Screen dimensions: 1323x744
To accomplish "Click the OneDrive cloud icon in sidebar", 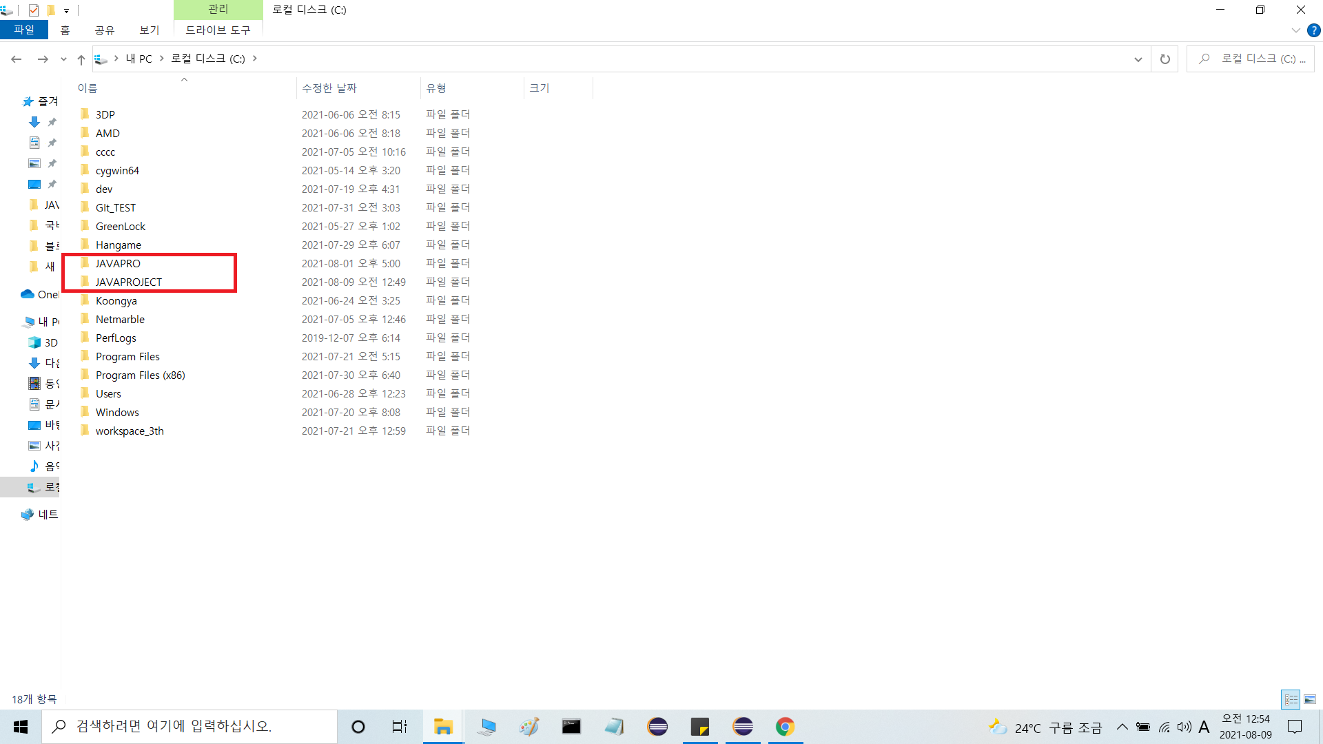I will pyautogui.click(x=28, y=294).
